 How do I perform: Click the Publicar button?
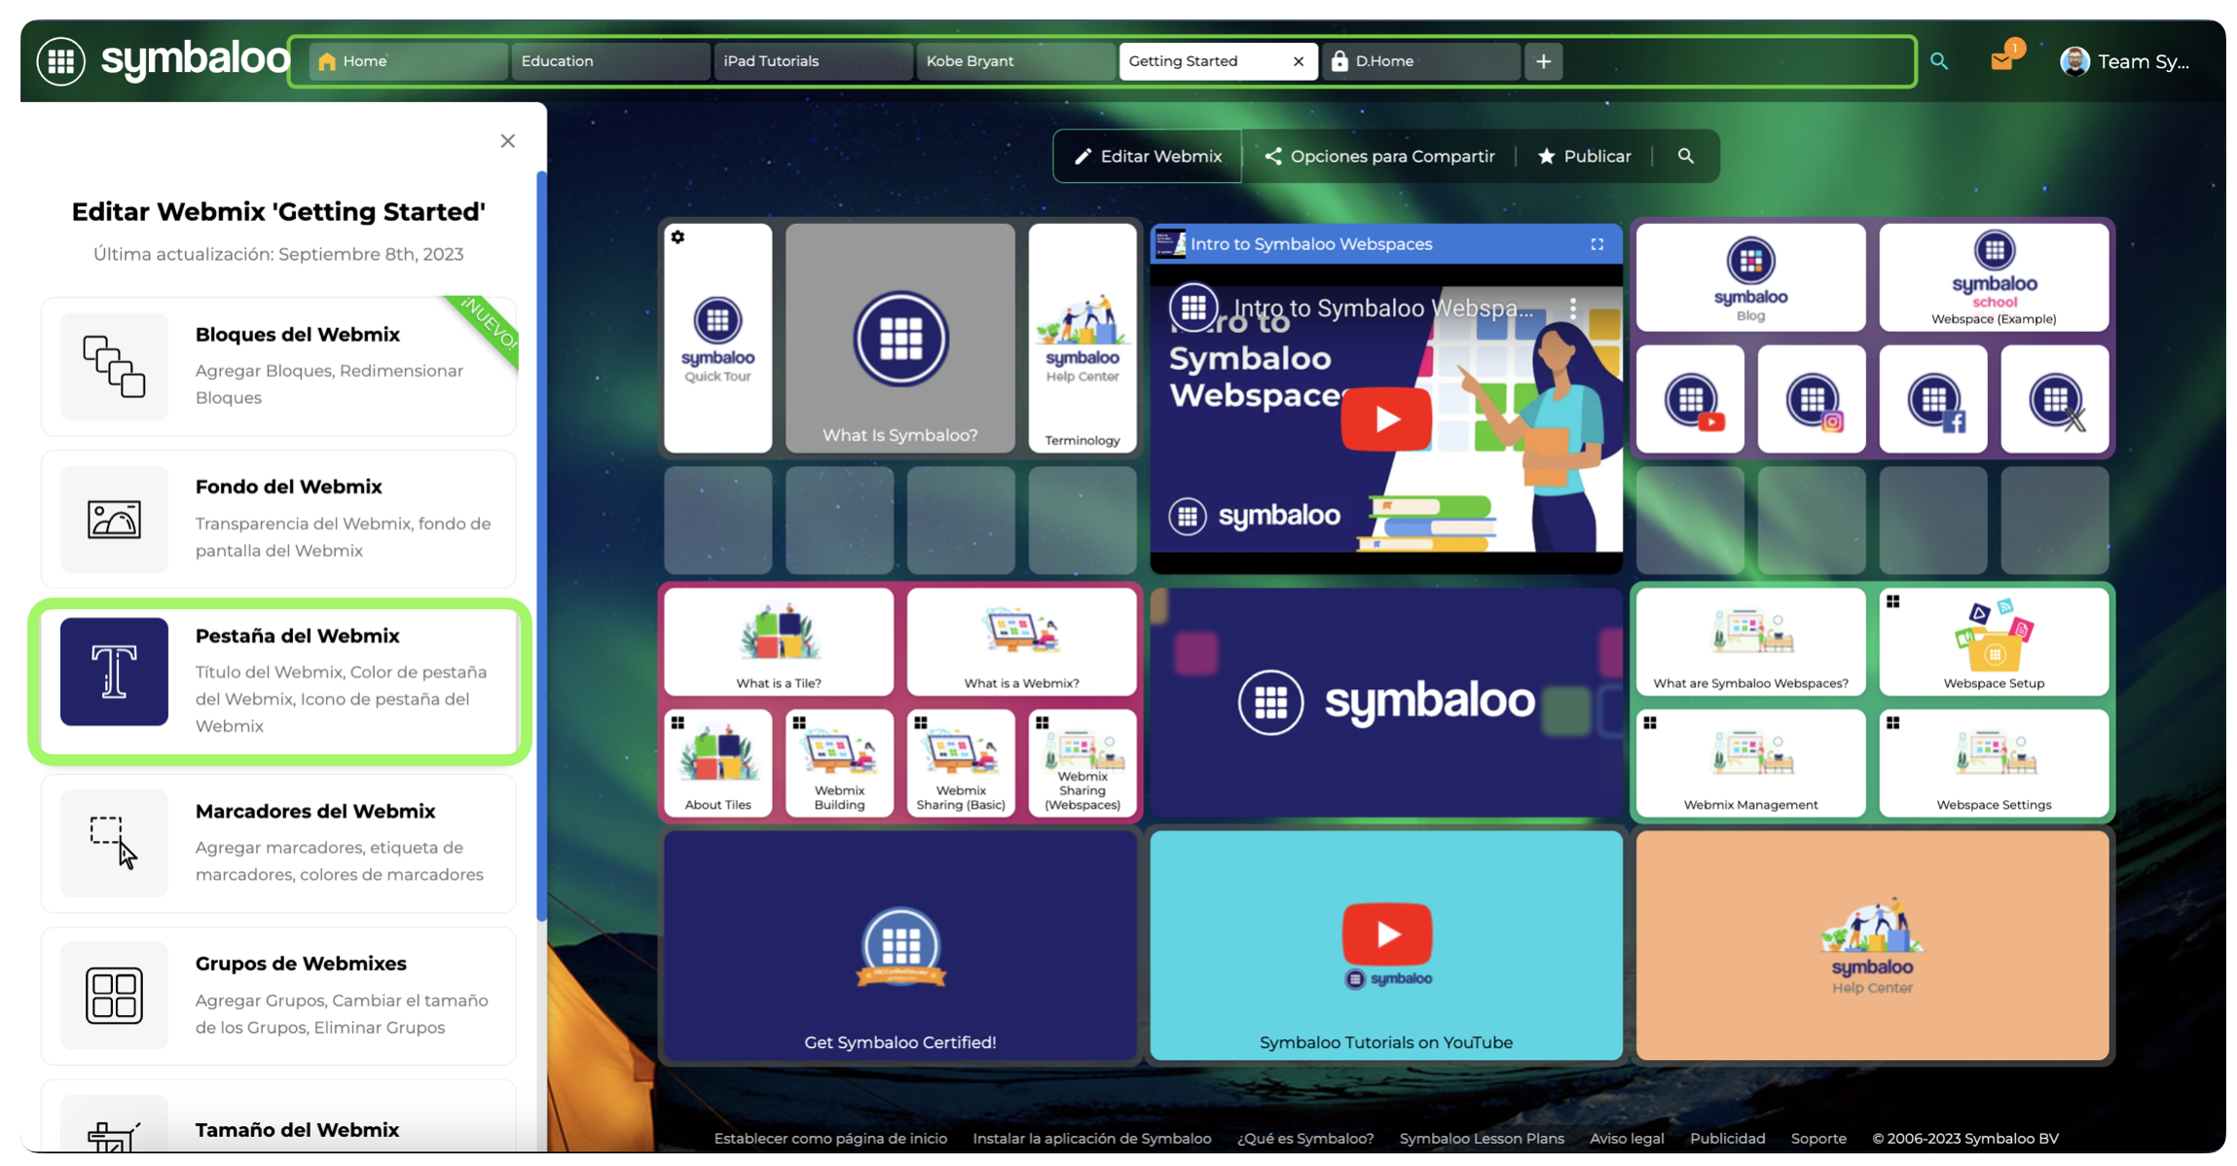point(1584,156)
